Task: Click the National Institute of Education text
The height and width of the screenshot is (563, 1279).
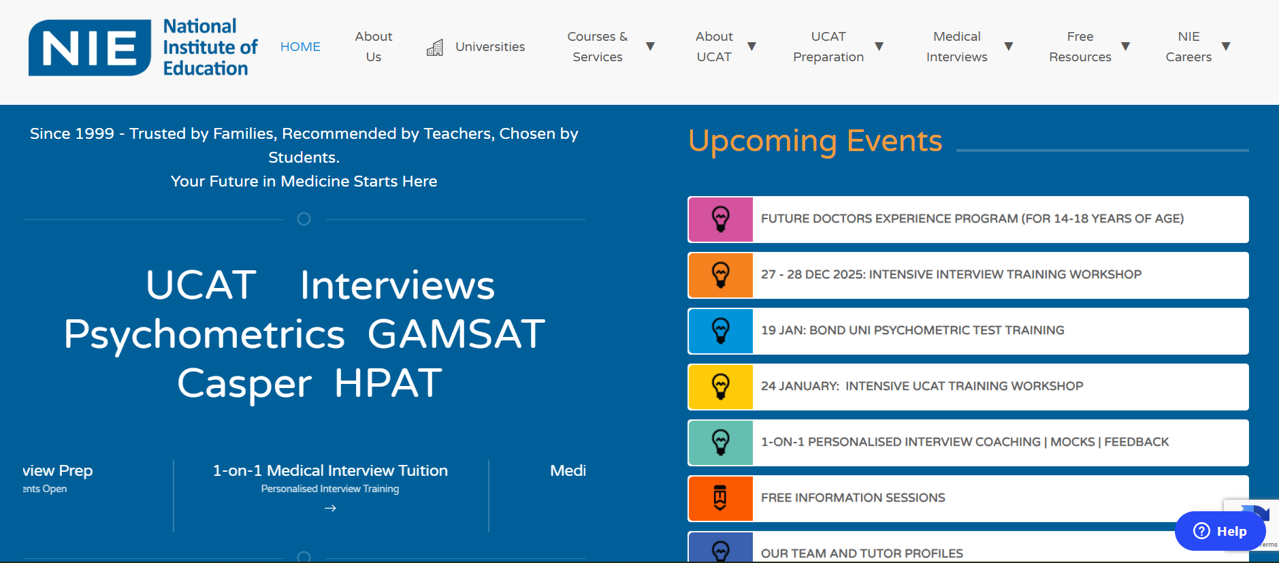Action: [x=210, y=47]
